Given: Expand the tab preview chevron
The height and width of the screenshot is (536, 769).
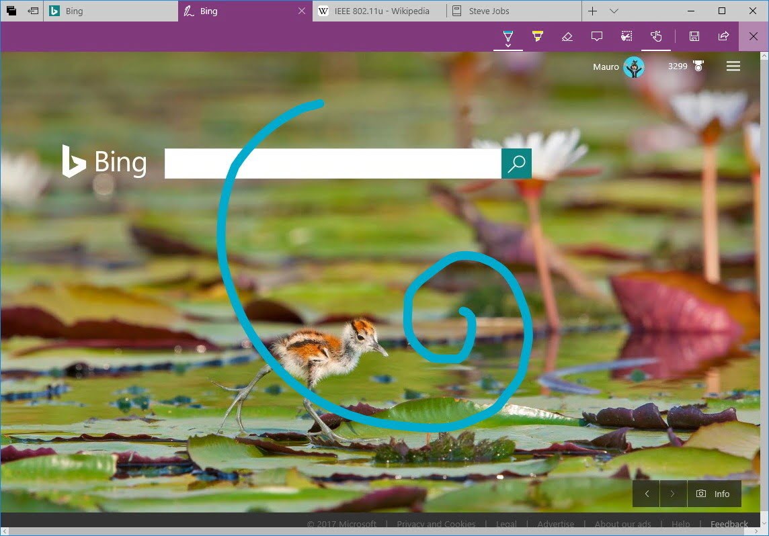Looking at the screenshot, I should point(614,11).
